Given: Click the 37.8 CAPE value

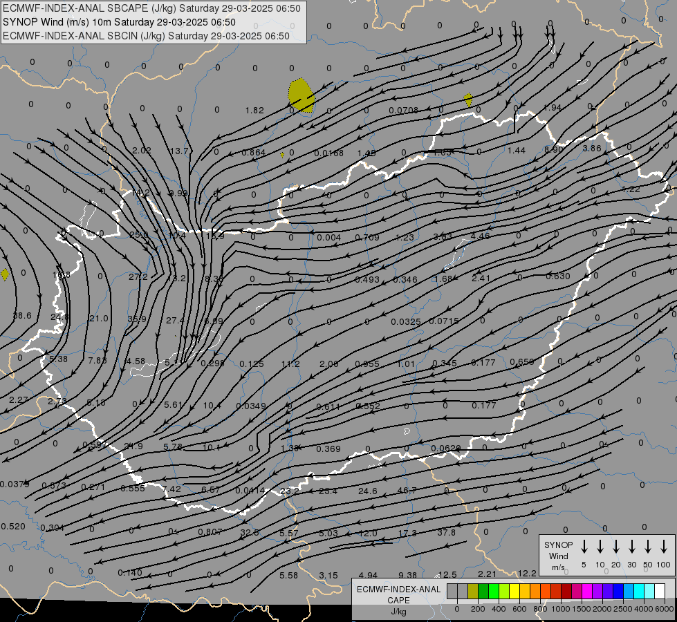Looking at the screenshot, I should click(x=446, y=532).
